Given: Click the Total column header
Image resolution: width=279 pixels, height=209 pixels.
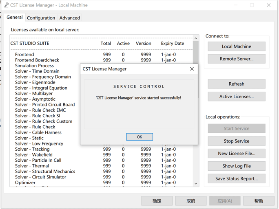Looking at the screenshot, I should 106,44.
